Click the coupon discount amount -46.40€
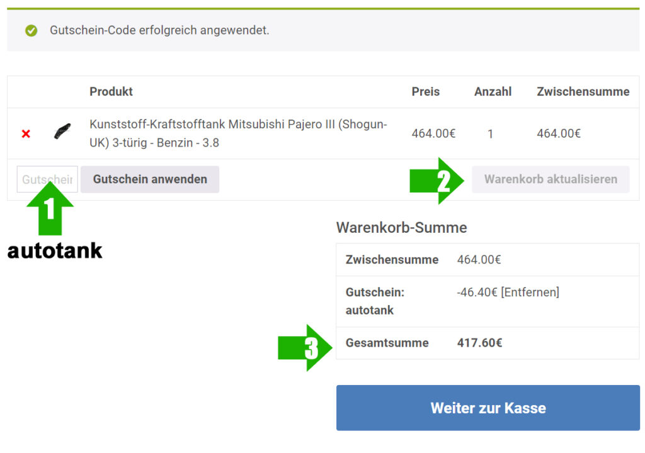This screenshot has width=645, height=453. pyautogui.click(x=477, y=292)
